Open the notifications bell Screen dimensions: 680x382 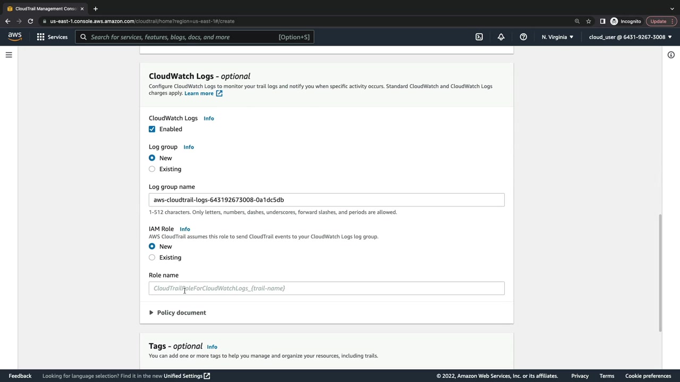point(501,37)
